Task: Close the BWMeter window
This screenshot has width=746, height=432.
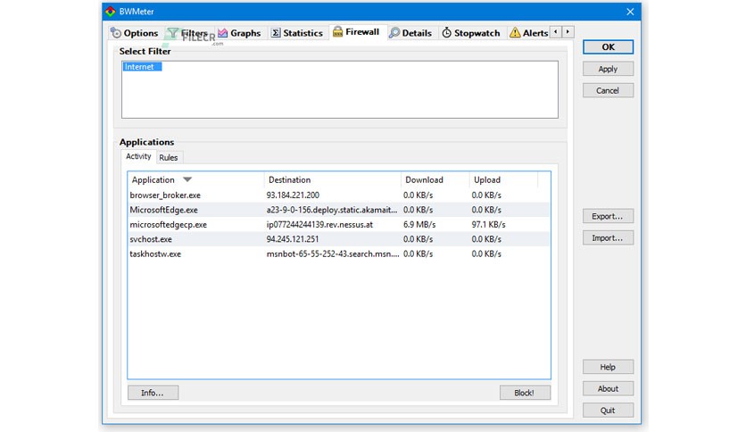Action: pyautogui.click(x=630, y=12)
